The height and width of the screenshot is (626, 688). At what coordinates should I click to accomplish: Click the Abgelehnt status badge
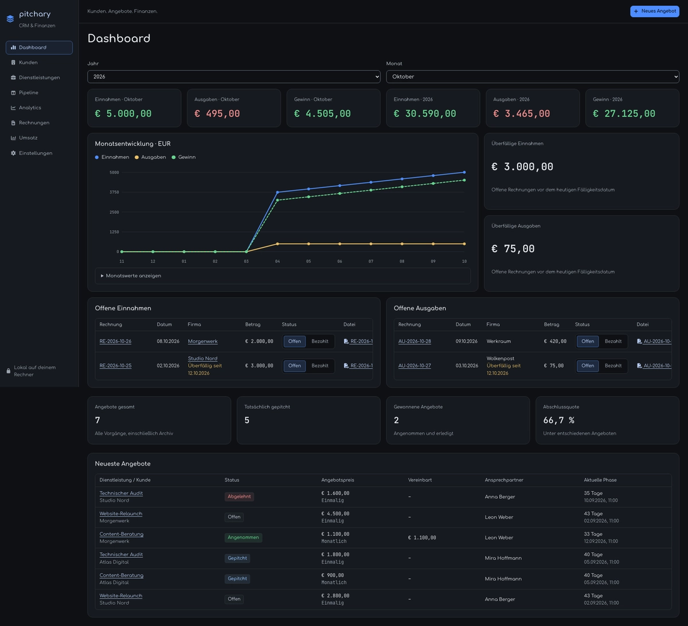point(239,496)
